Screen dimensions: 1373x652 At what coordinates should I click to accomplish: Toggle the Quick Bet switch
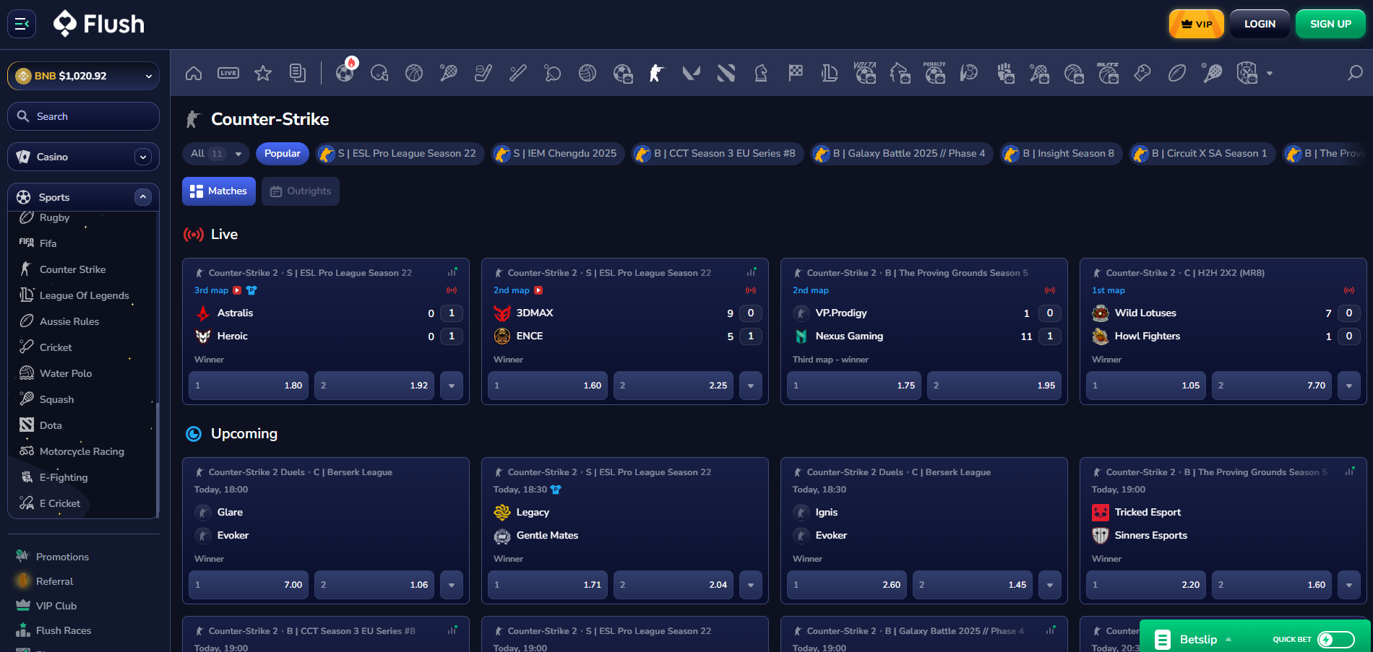point(1336,639)
